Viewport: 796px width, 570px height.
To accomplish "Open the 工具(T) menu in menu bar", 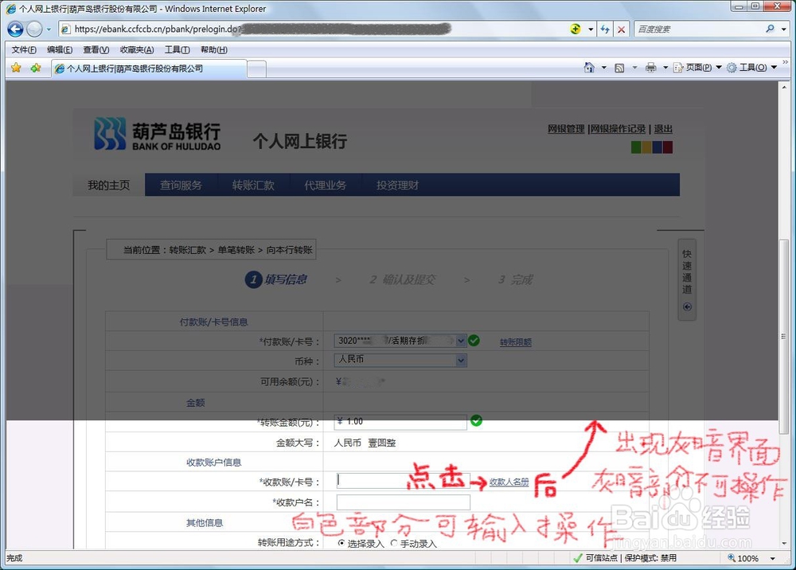I will point(178,49).
